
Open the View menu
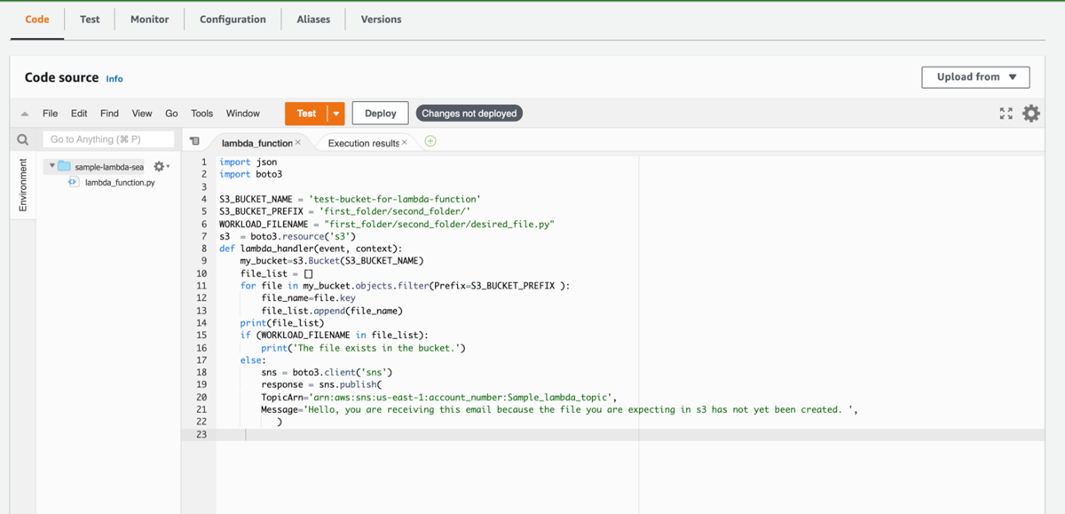pos(142,114)
